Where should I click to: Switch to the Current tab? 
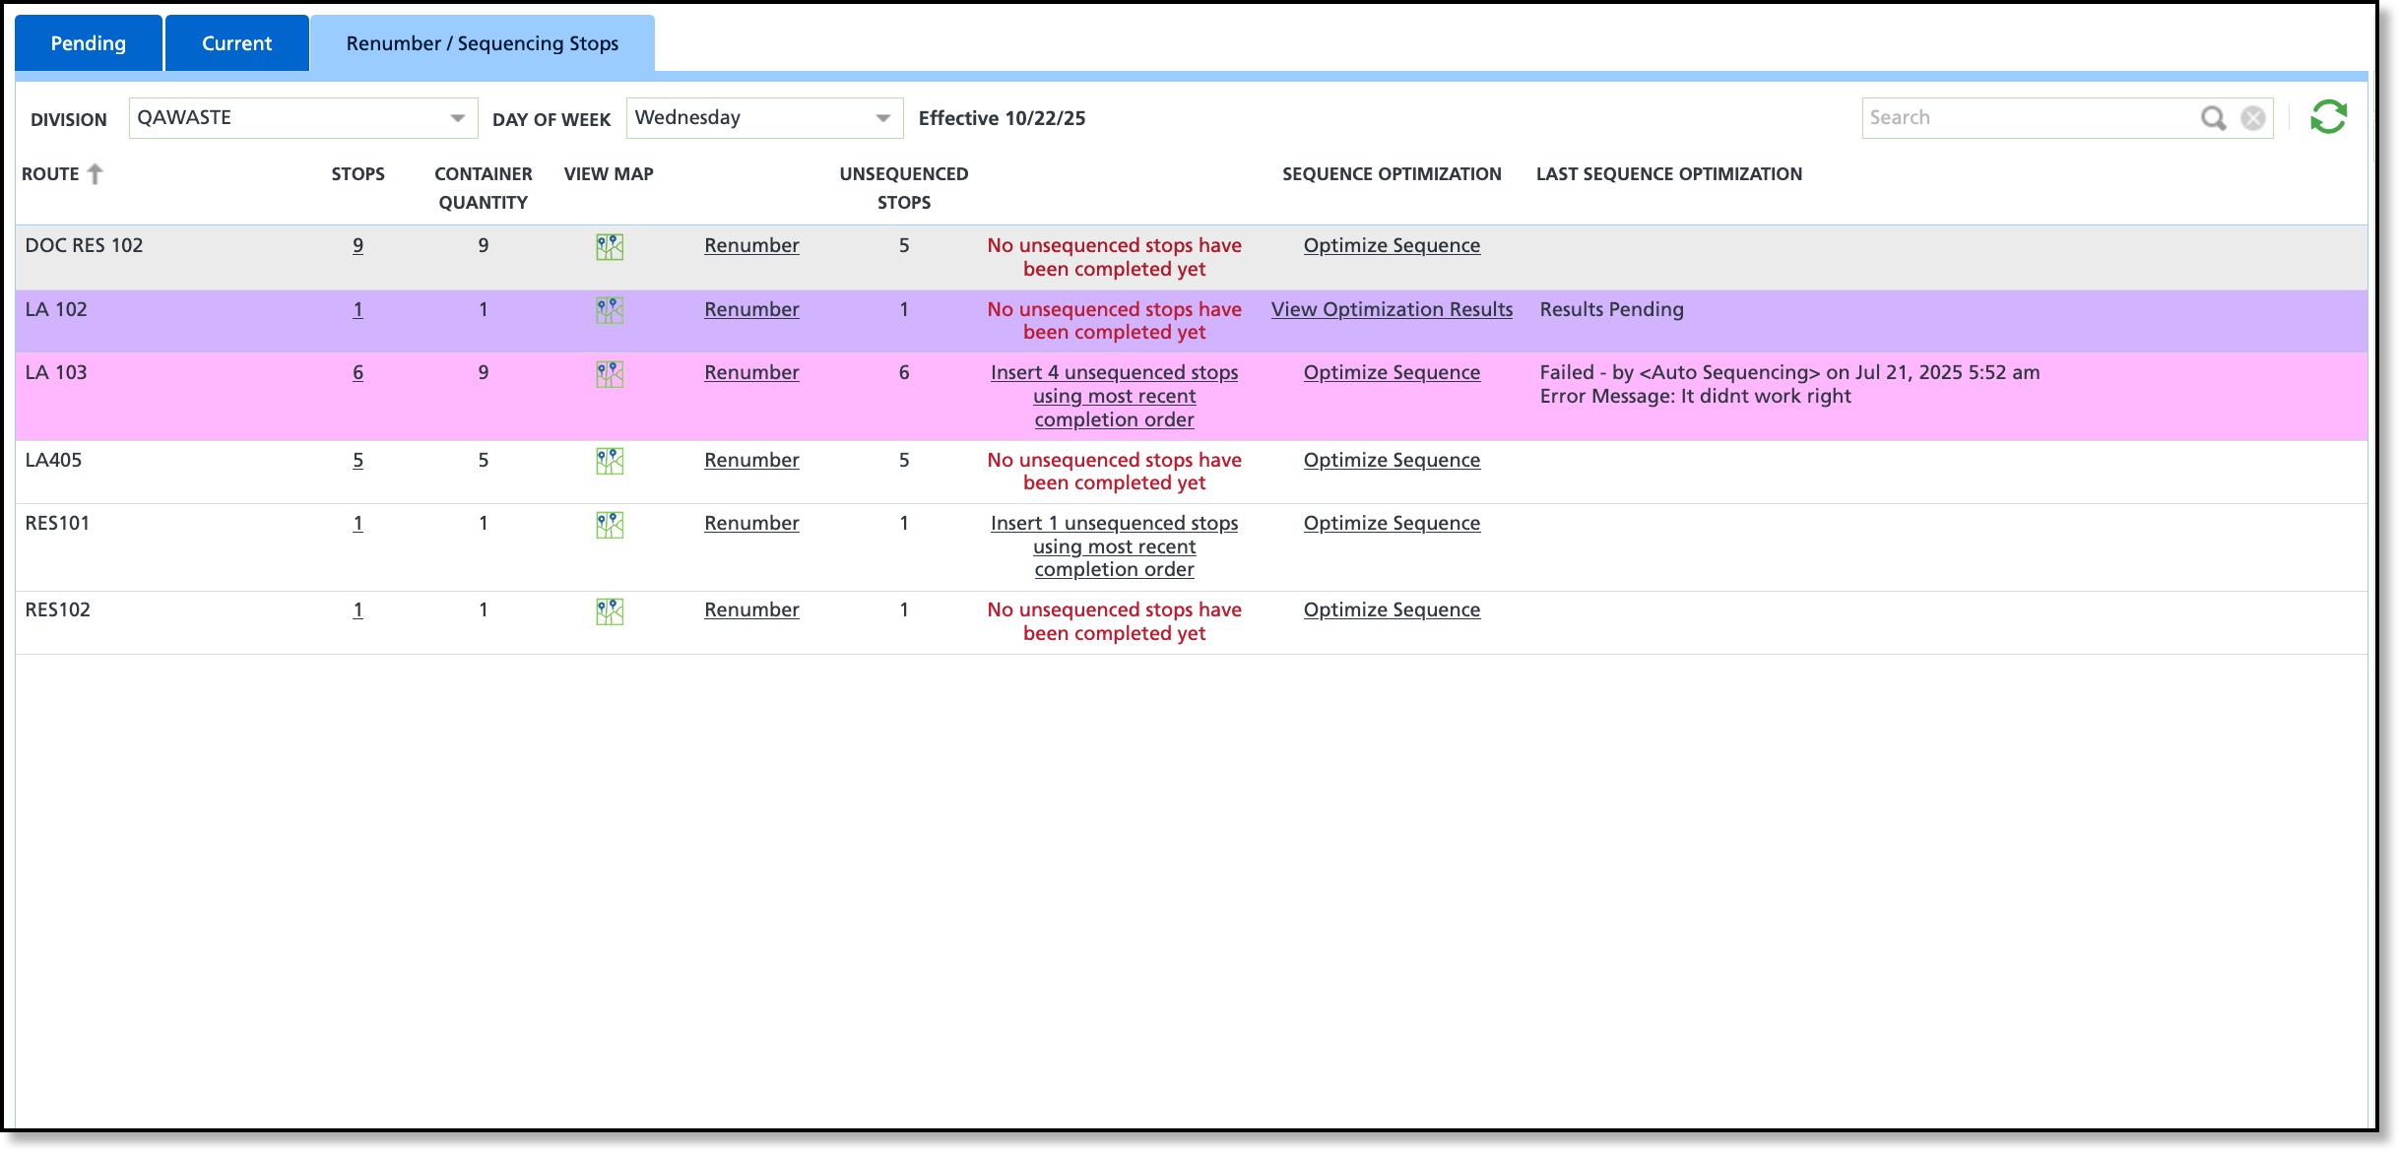(x=236, y=43)
